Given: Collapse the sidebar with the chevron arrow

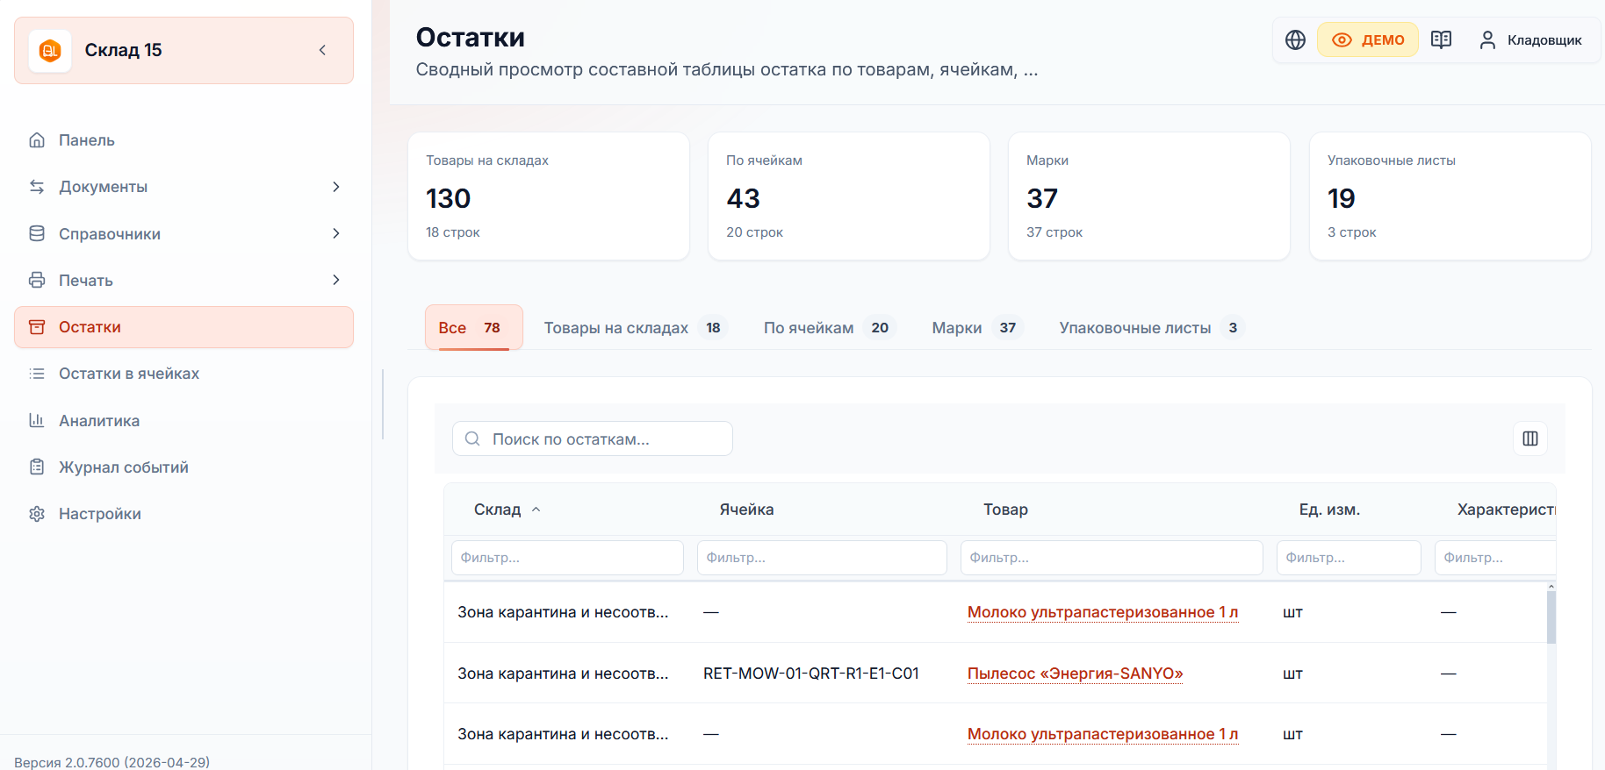Looking at the screenshot, I should (322, 50).
